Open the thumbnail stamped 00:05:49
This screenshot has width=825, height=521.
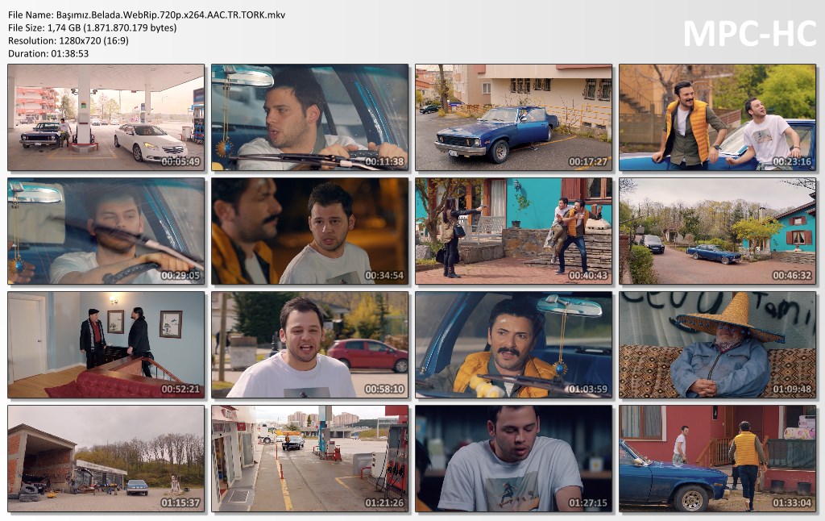[x=106, y=118]
